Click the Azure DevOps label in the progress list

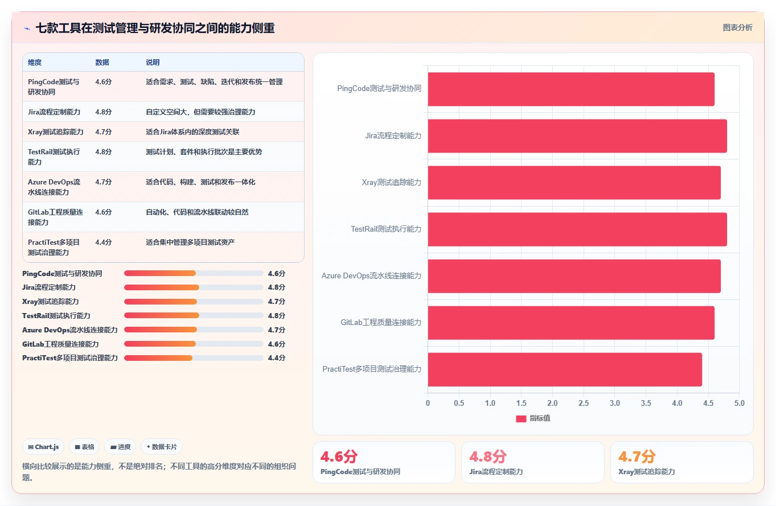(70, 330)
